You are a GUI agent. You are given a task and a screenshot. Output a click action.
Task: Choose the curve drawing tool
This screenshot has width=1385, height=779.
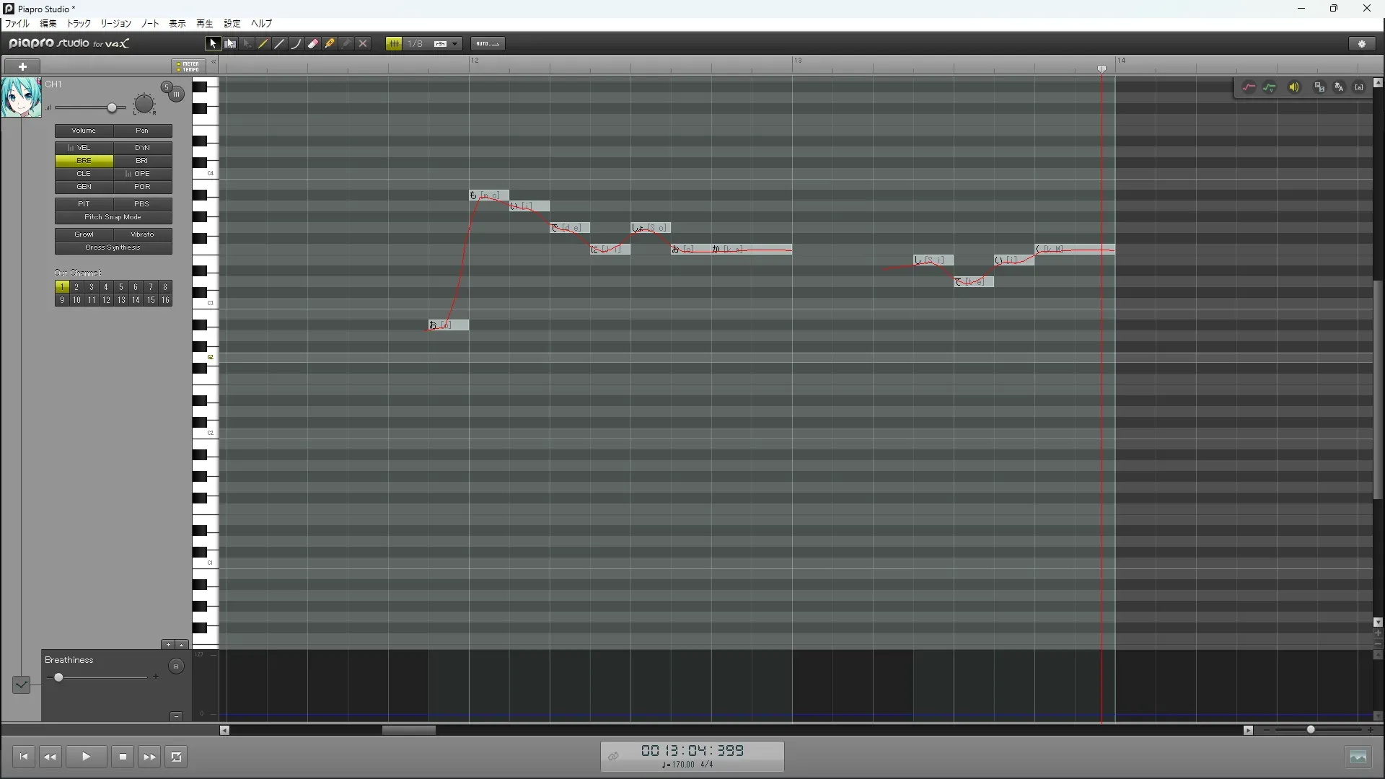point(296,44)
